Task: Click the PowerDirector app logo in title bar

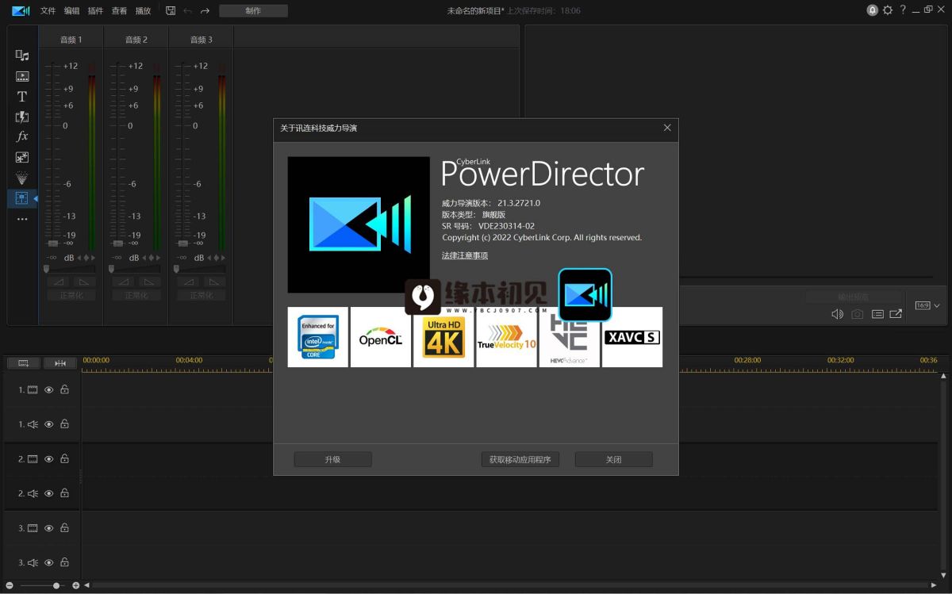Action: coord(21,10)
